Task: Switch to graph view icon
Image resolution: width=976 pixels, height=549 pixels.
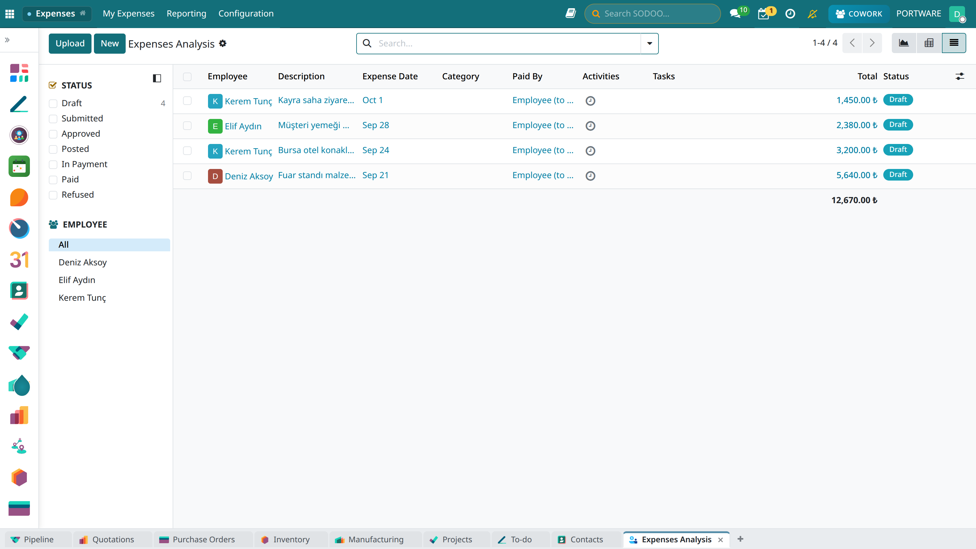Action: point(904,43)
